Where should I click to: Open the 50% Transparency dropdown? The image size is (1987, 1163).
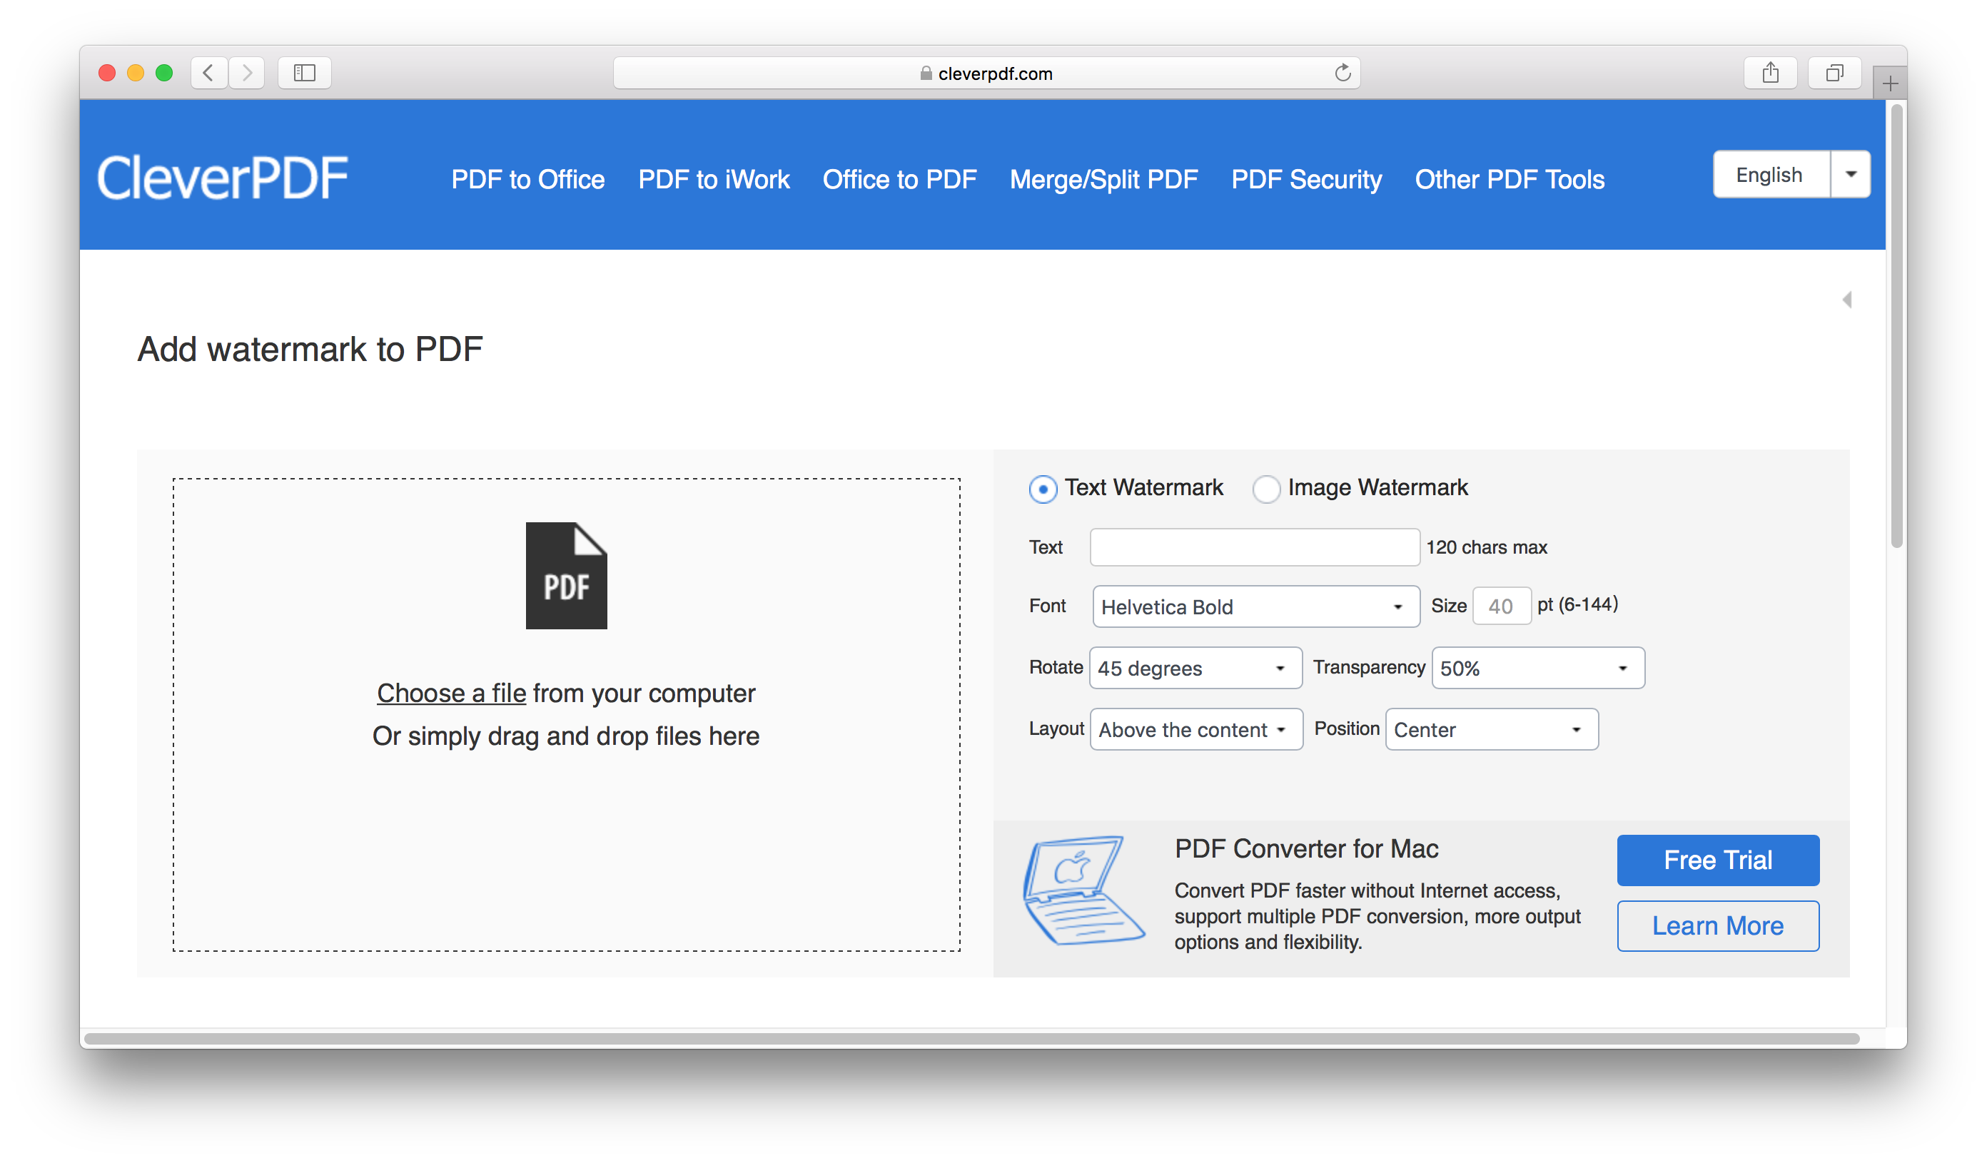(1537, 668)
